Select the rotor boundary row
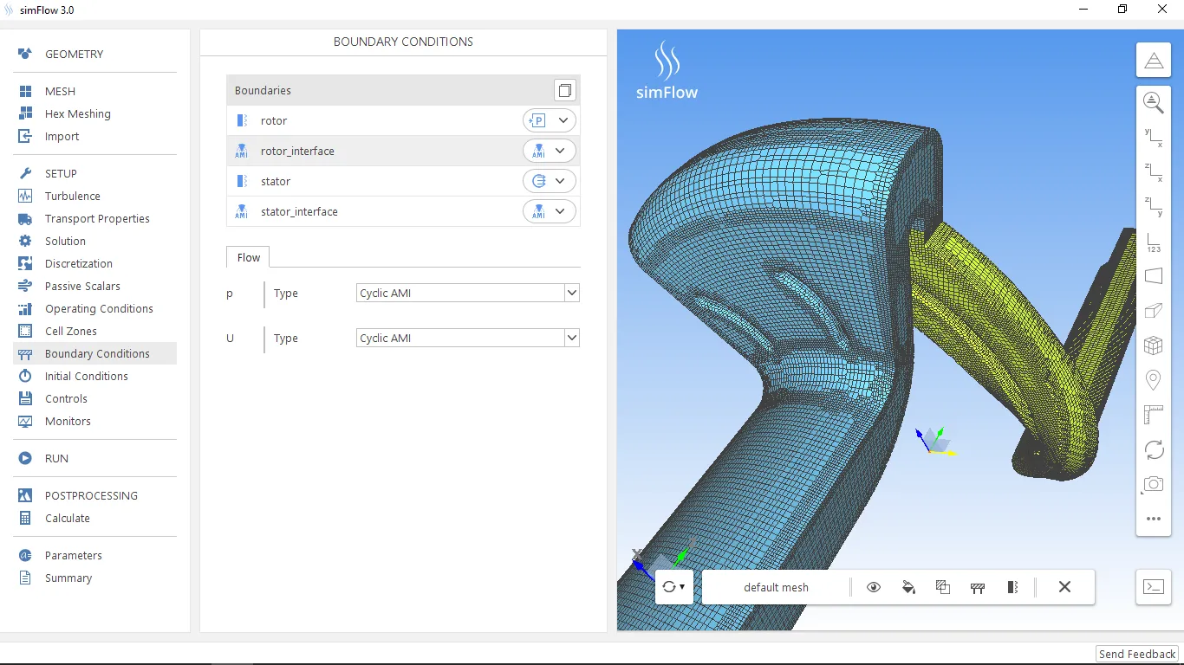The height and width of the screenshot is (665, 1184). point(403,120)
